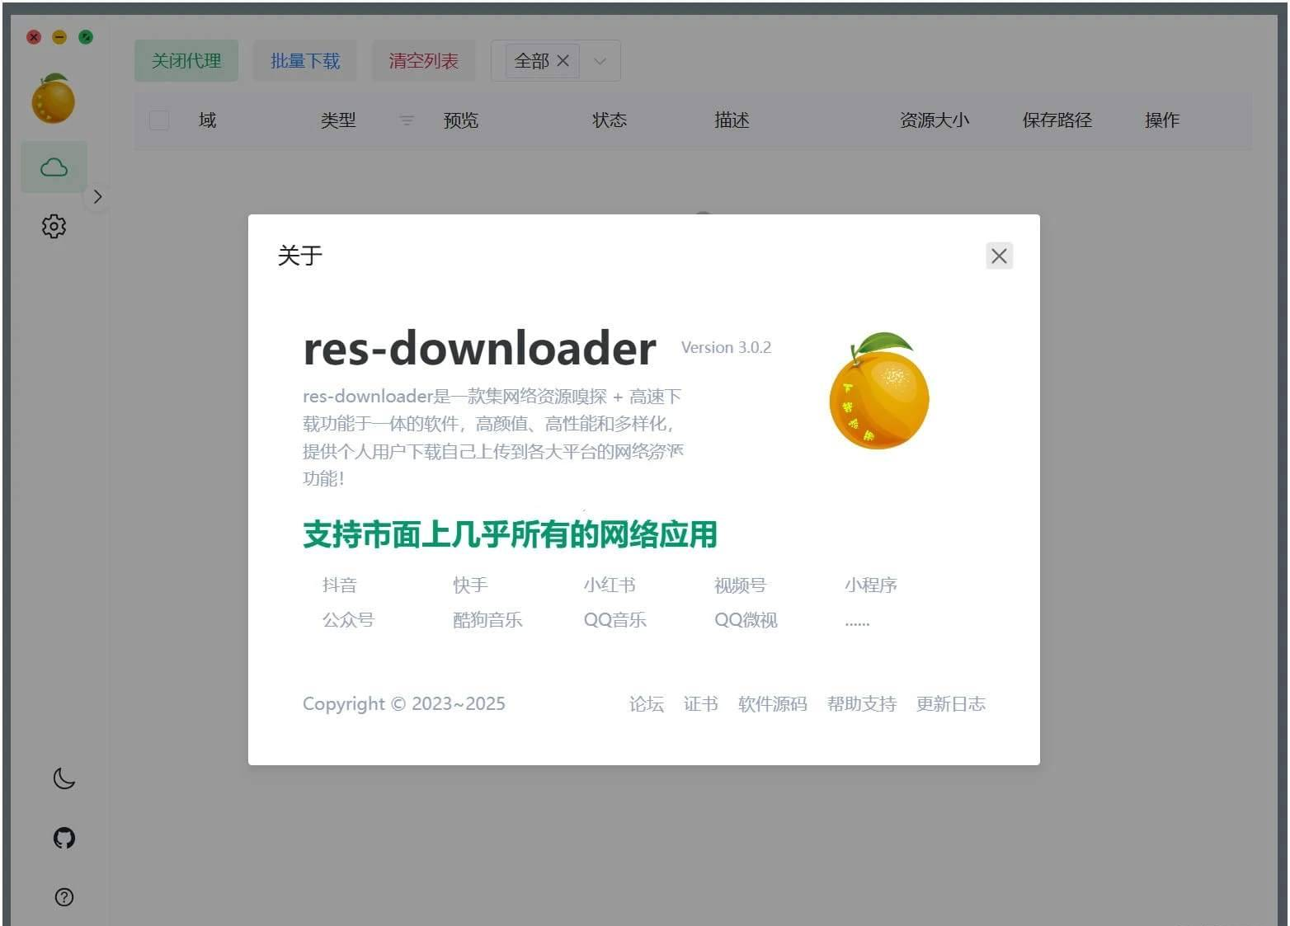This screenshot has width=1290, height=926.
Task: Expand the sidebar with chevron arrow
Action: coord(97,196)
